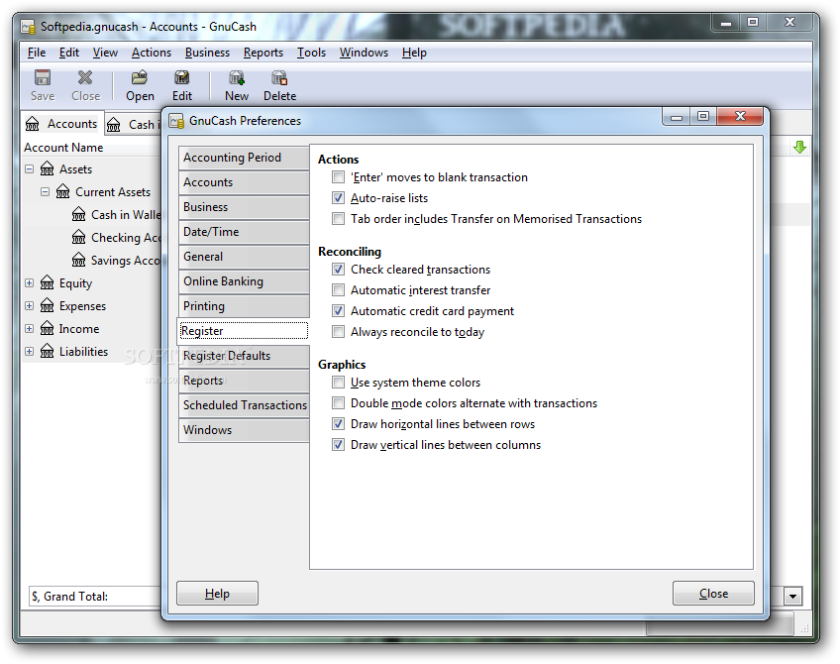Open the Date/Time preferences tab
The height and width of the screenshot is (664, 840).
(x=244, y=232)
